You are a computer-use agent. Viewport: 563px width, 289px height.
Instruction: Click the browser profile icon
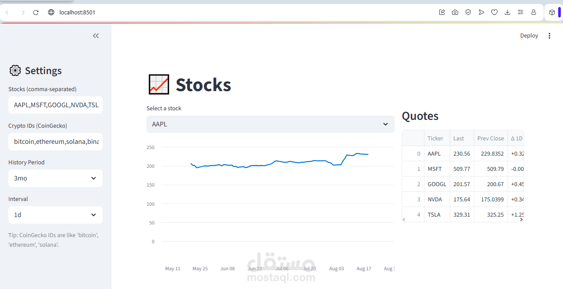point(534,12)
